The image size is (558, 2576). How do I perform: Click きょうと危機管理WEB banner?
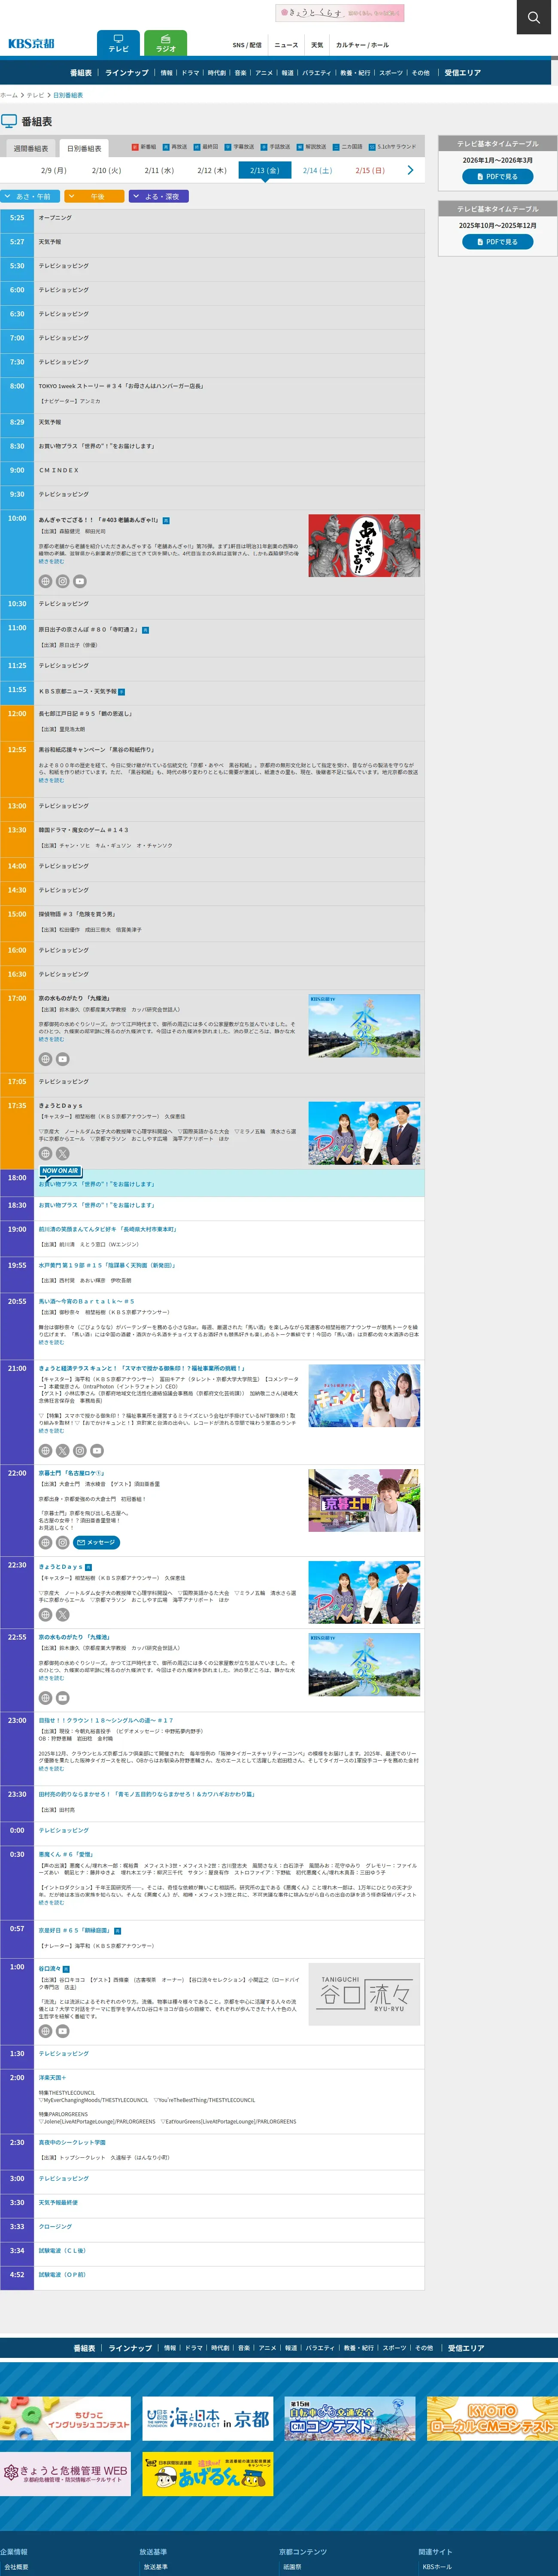tap(65, 2474)
